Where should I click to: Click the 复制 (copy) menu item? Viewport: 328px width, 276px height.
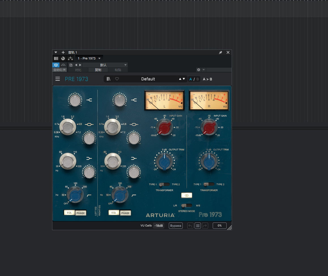click(x=97, y=69)
